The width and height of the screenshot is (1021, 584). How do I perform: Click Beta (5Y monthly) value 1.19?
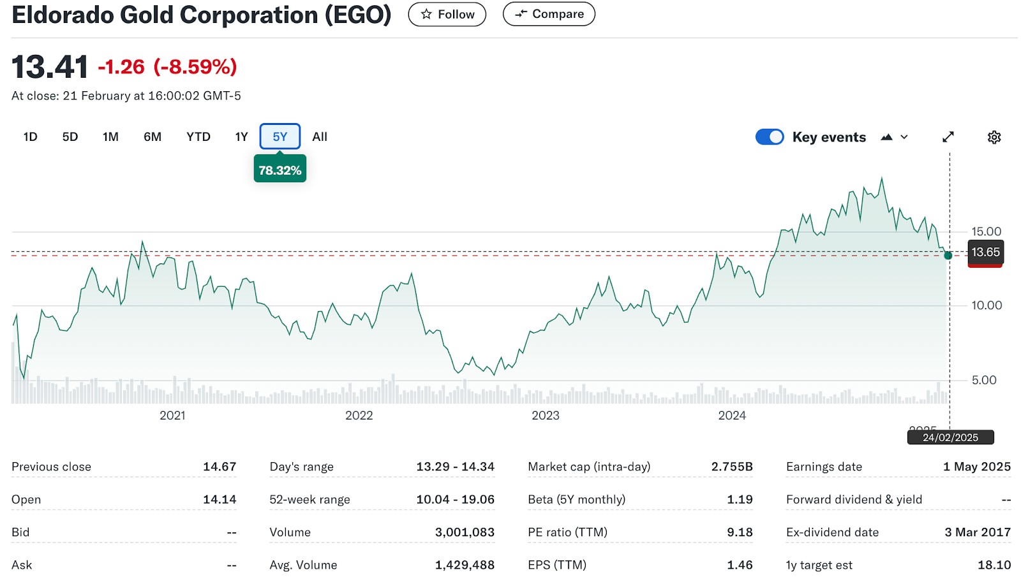point(740,499)
